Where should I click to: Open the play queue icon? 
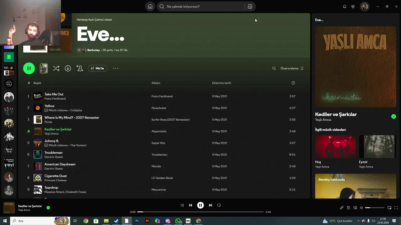[348, 208]
